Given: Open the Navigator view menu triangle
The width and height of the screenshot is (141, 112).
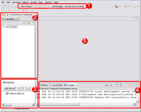Looking at the screenshot, I should [33, 22].
